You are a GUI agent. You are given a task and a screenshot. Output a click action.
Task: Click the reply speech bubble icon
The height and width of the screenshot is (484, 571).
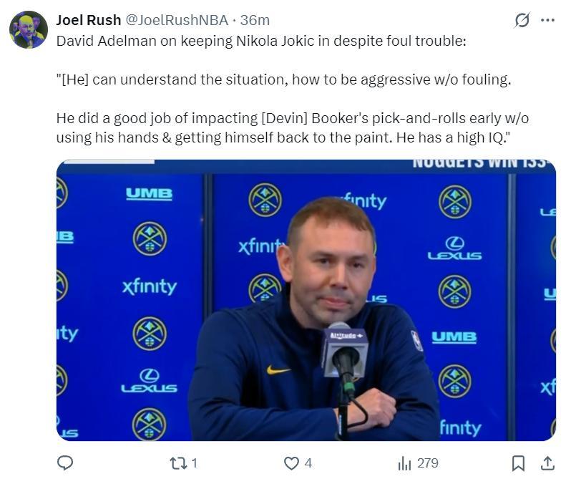tap(65, 463)
